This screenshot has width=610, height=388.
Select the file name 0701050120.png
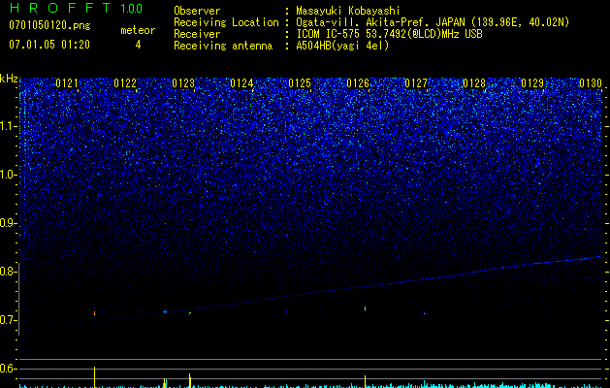point(49,25)
